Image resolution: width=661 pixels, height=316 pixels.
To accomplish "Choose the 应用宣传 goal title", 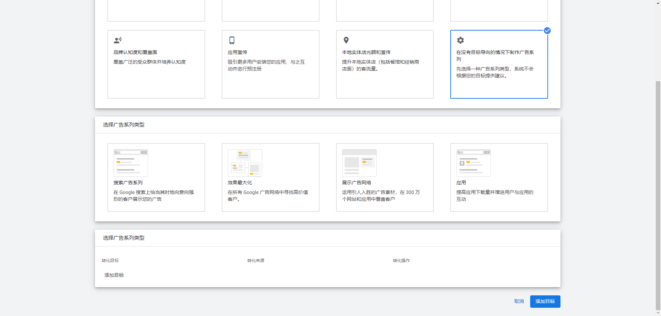I will [x=237, y=52].
